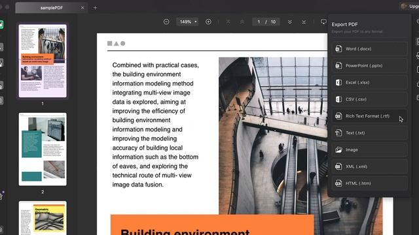
Task: Export PDF to CSV (.csv)
Action: point(369,99)
